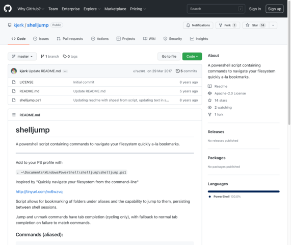
Task: Click the repository book icon beside kjerk
Action: point(10,25)
